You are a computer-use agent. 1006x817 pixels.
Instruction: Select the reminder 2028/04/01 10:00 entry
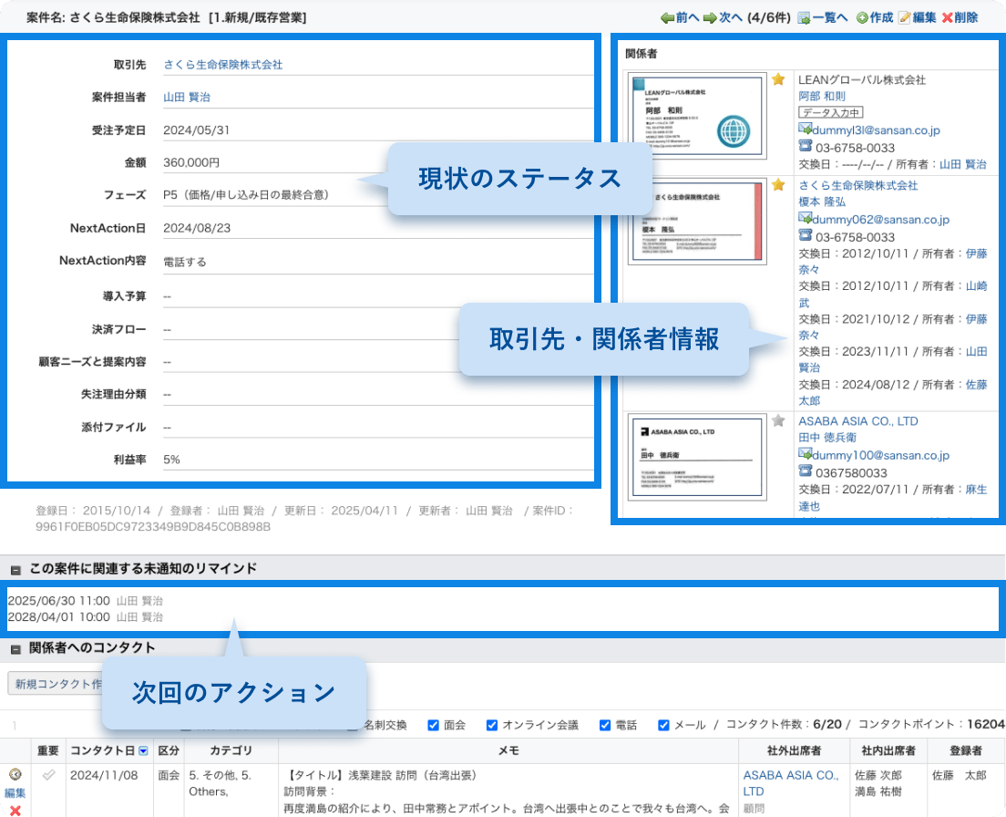(86, 616)
